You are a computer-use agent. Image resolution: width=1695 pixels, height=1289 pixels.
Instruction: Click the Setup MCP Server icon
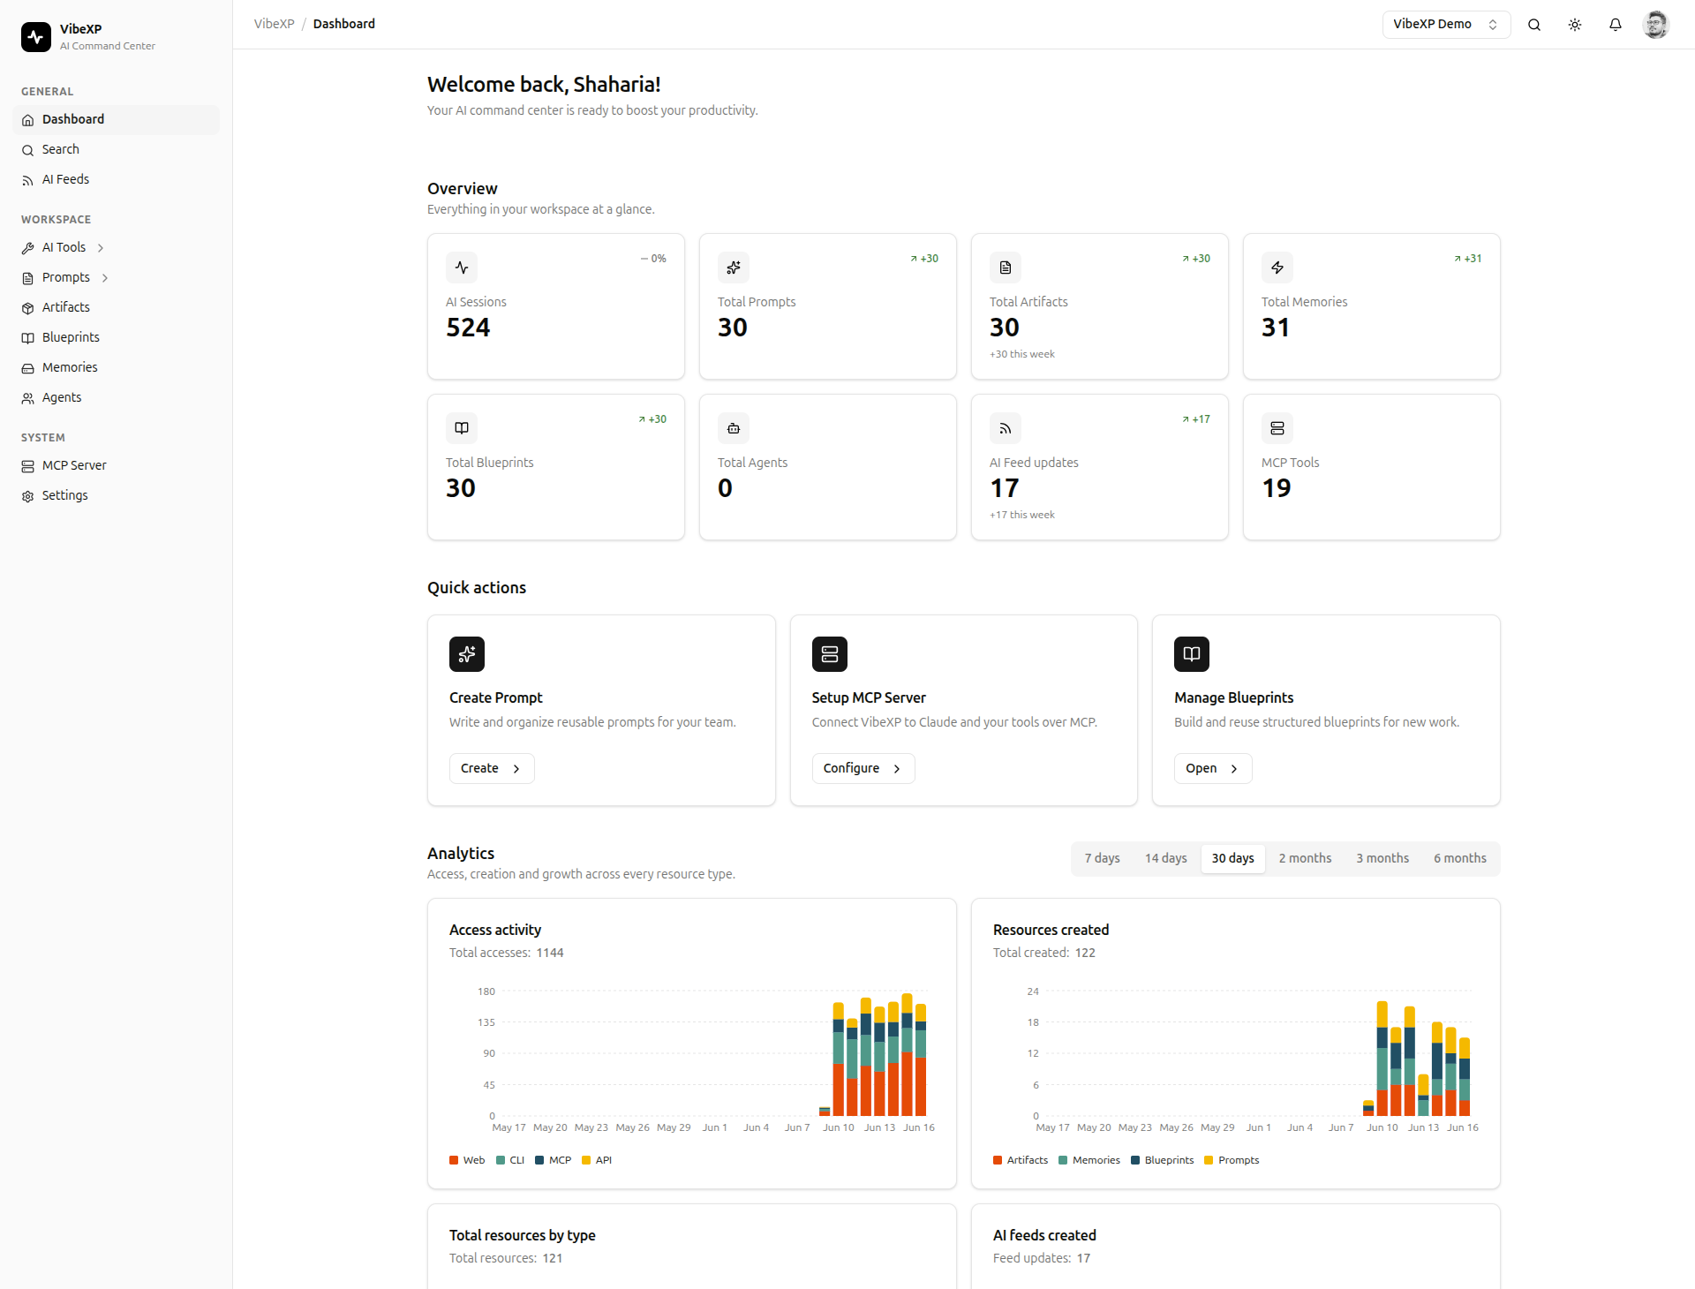pos(830,654)
